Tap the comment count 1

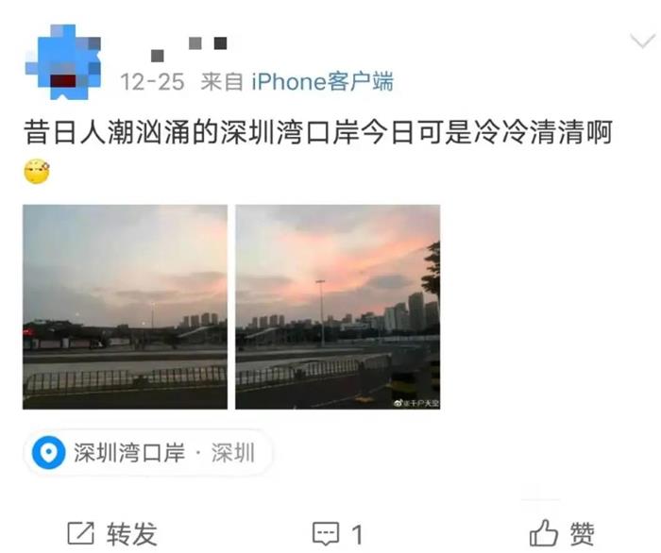point(358,534)
